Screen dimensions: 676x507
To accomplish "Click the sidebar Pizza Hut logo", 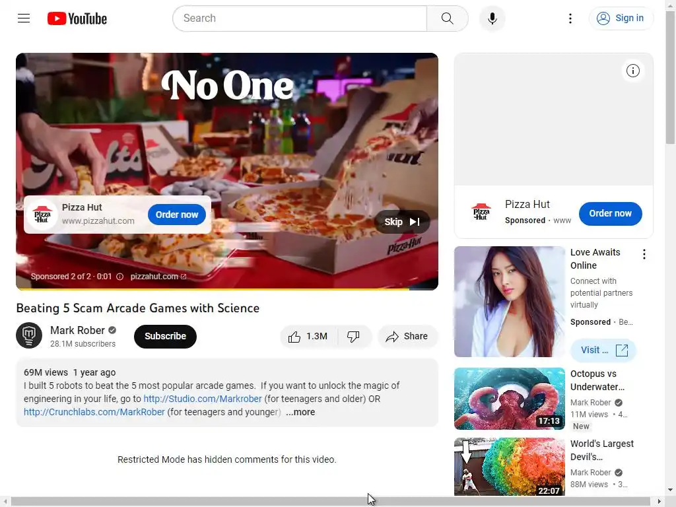I will 481,212.
